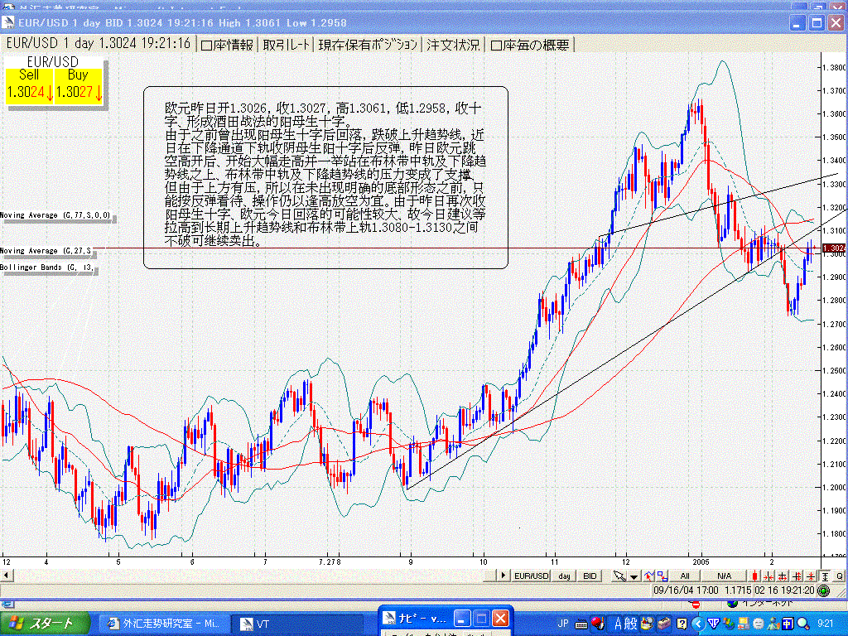The image size is (848, 636).
Task: Open the 注文状況 menu item
Action: [452, 46]
